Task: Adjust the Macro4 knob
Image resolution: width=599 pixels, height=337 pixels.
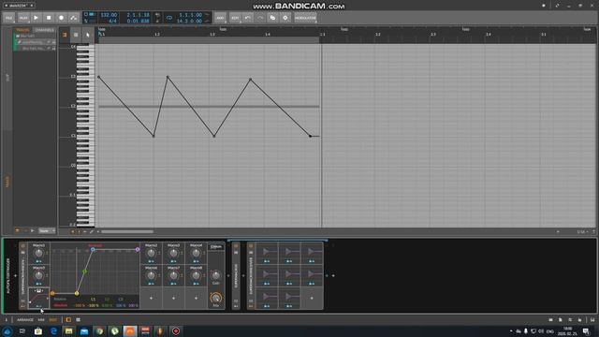Action: point(196,253)
